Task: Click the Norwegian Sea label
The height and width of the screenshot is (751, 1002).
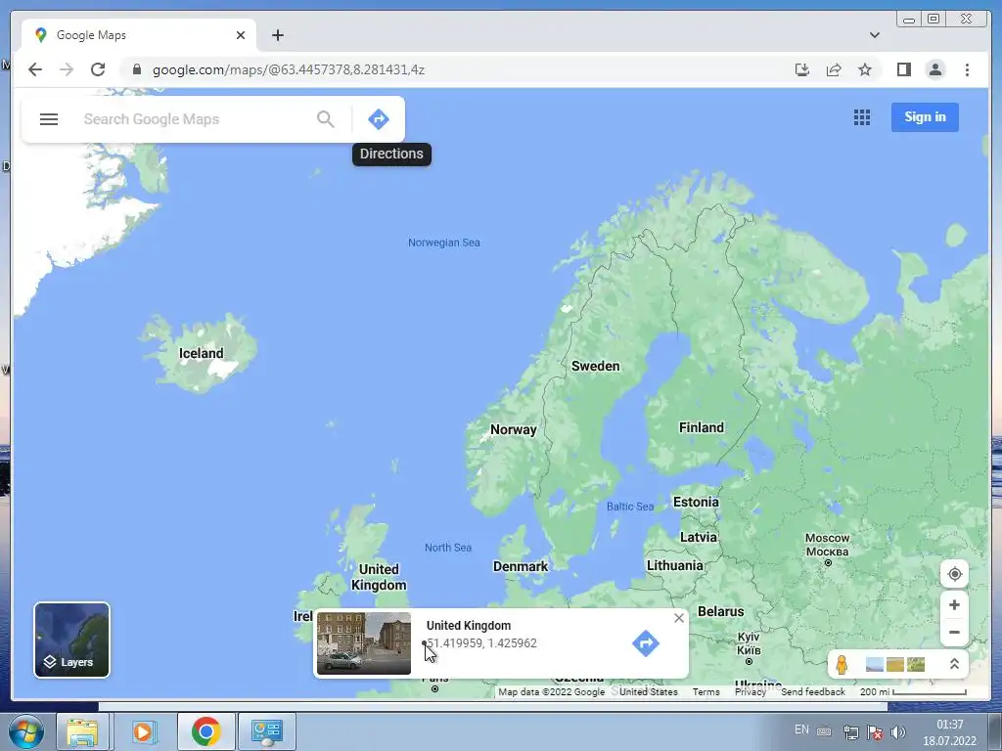Action: (x=444, y=243)
